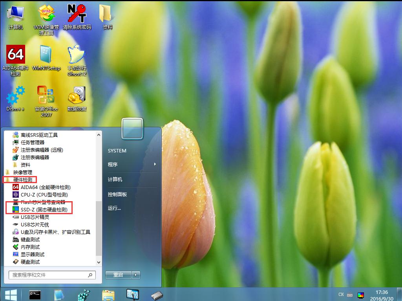Image resolution: width=402 pixels, height=301 pixels.
Task: Open the WinNTSetup desktop shortcut
Action: tap(46, 58)
